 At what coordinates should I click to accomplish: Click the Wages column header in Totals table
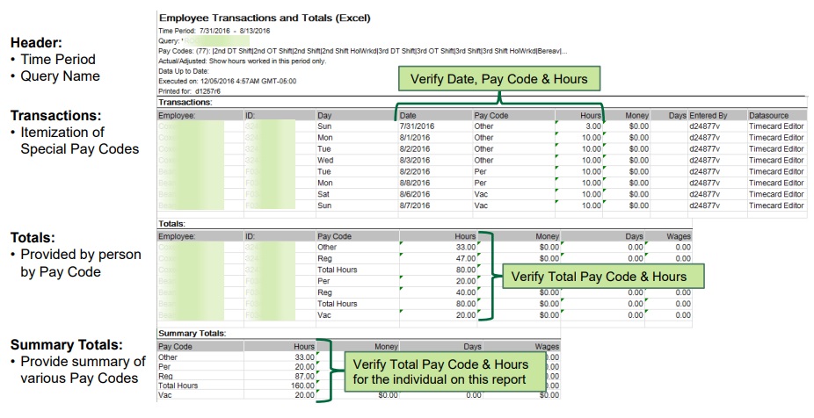(678, 236)
